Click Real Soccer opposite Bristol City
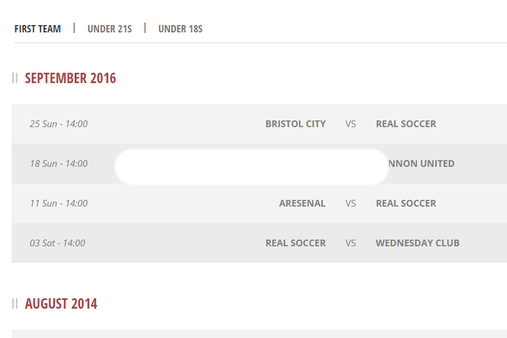Image resolution: width=507 pixels, height=338 pixels. point(406,124)
